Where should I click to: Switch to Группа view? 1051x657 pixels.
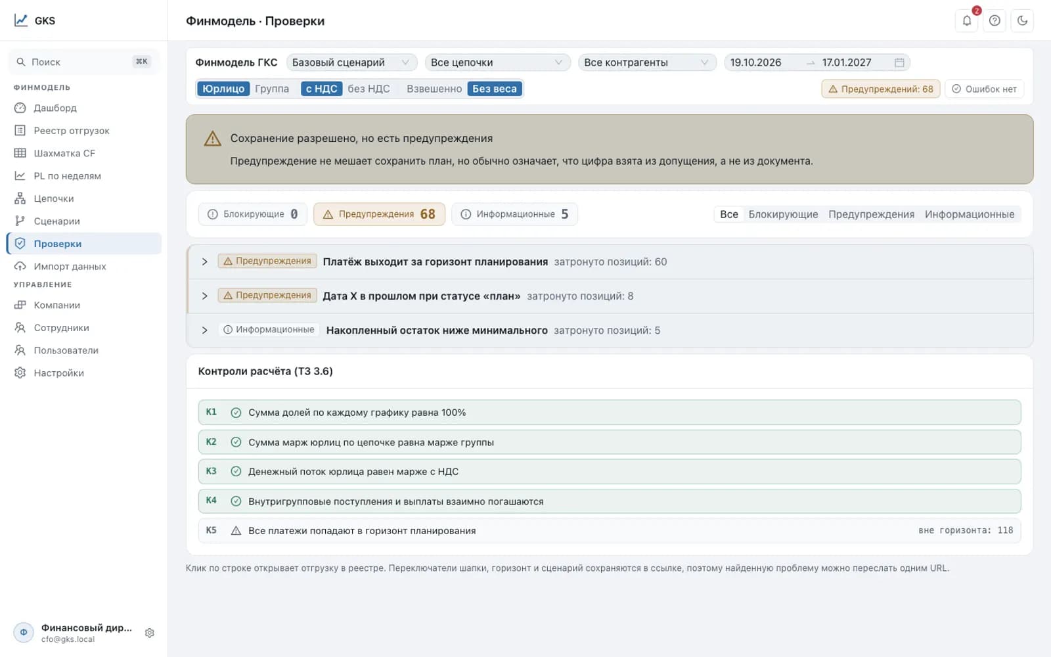pos(272,89)
